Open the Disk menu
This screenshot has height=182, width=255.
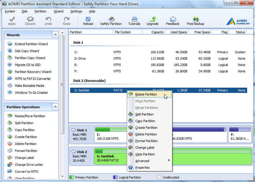coord(24,11)
